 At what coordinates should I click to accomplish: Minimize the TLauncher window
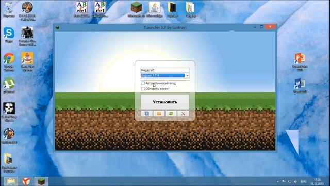point(255,27)
